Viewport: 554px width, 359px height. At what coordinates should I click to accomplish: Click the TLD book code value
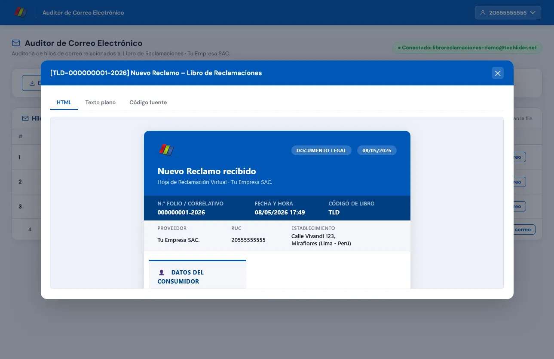pyautogui.click(x=334, y=212)
